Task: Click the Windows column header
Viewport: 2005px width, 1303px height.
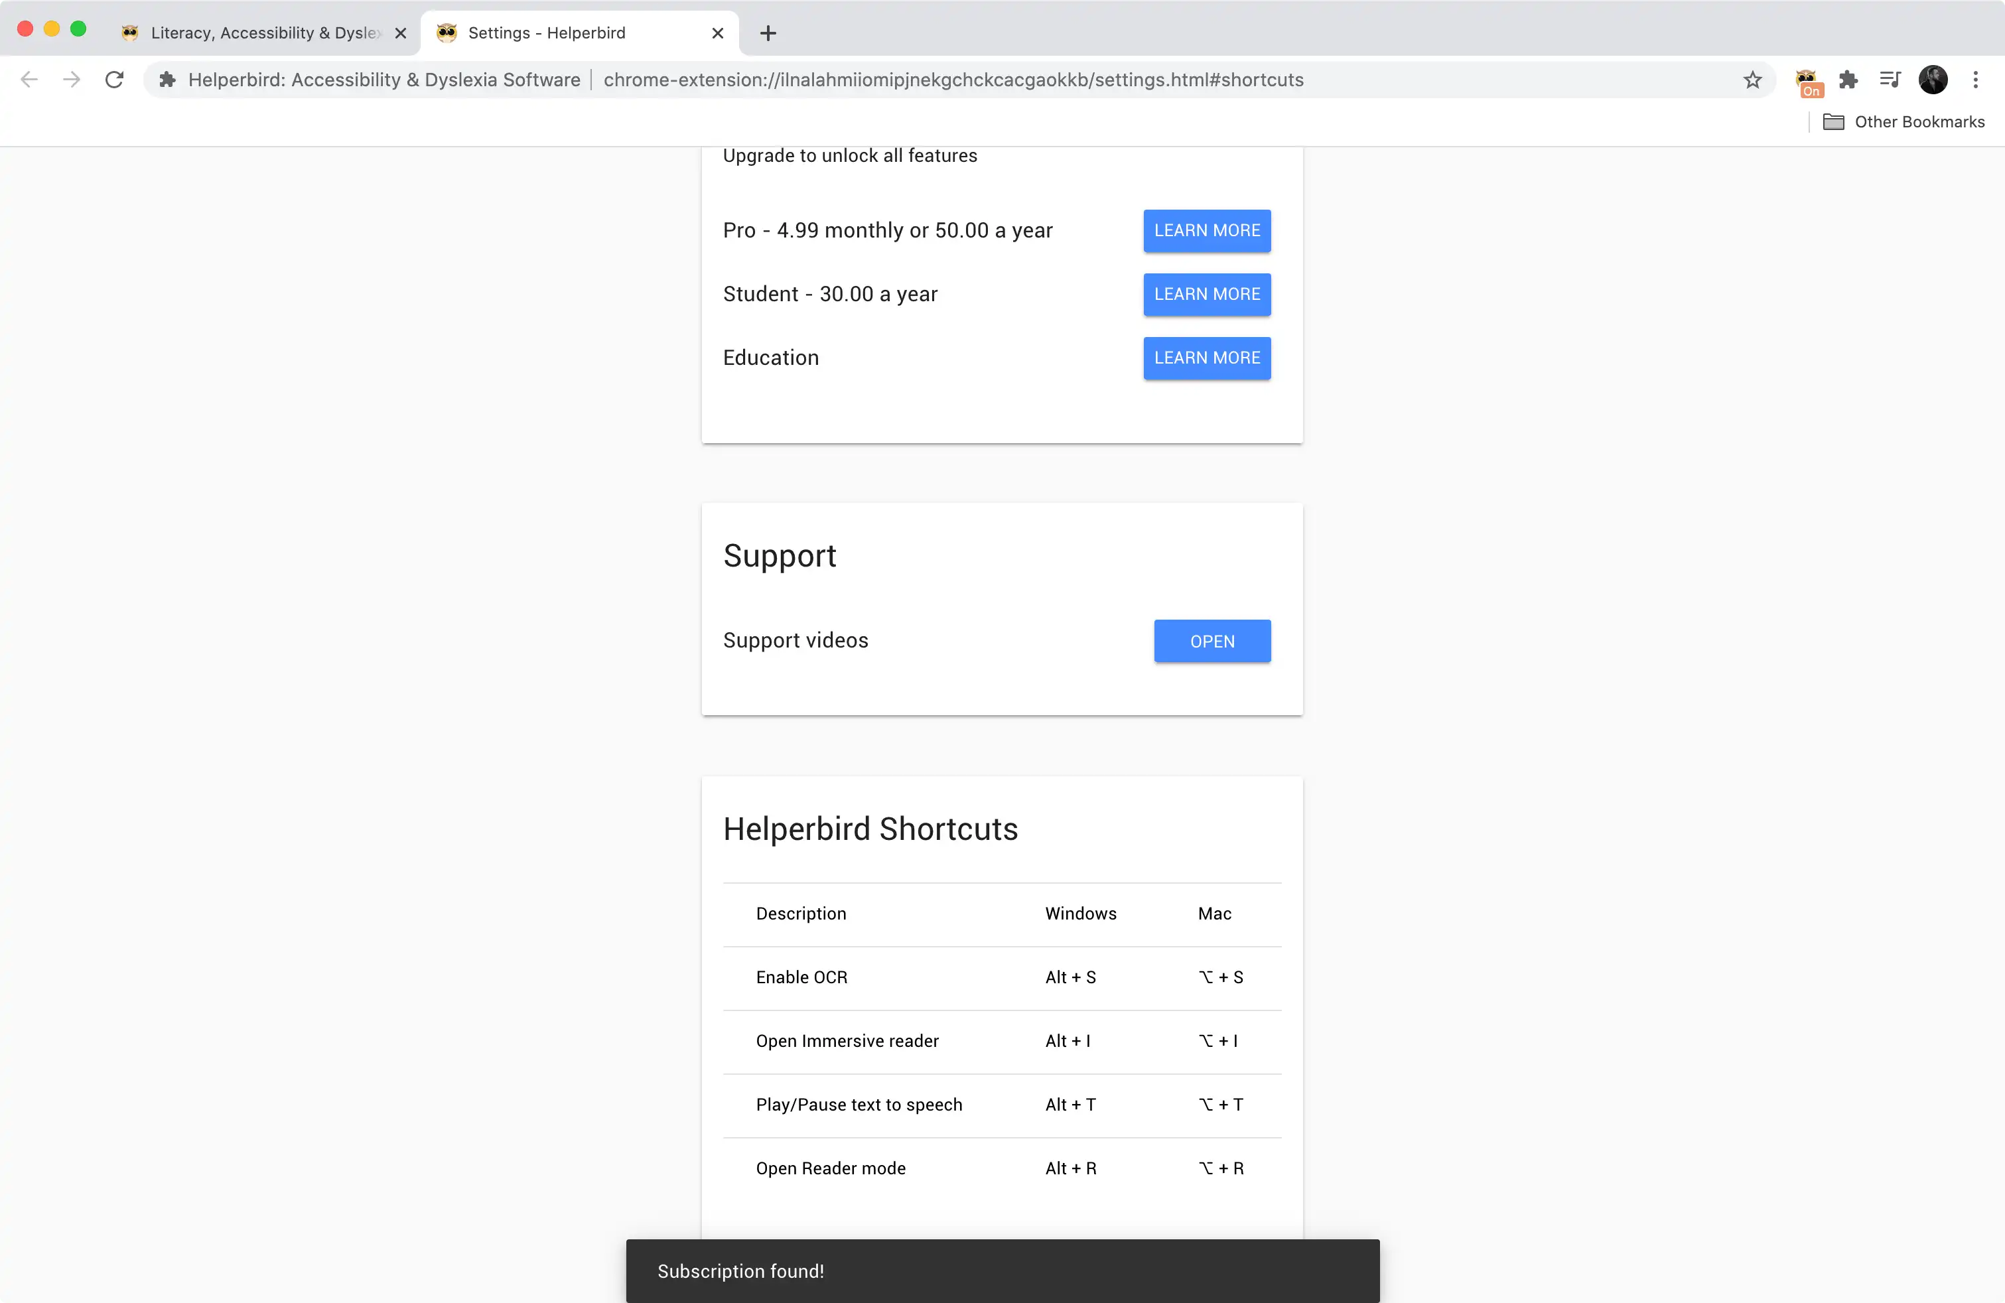Action: [1080, 914]
